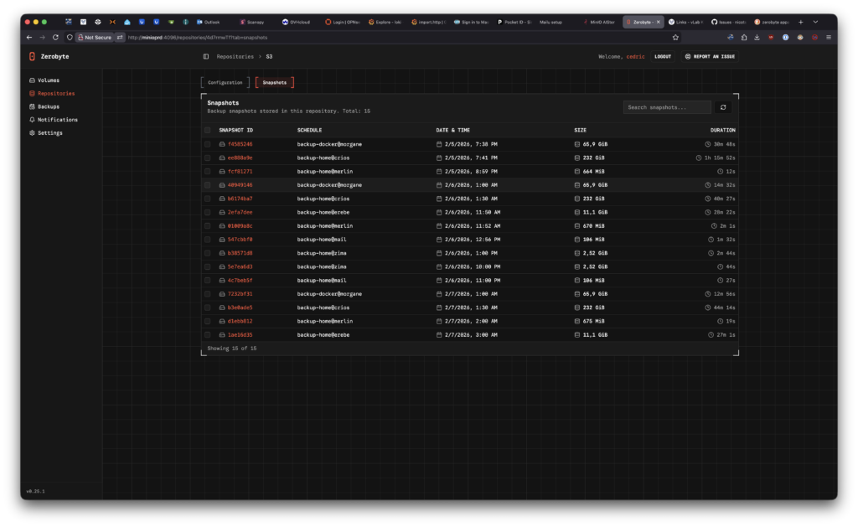Open Volumes from the sidebar

(48, 80)
